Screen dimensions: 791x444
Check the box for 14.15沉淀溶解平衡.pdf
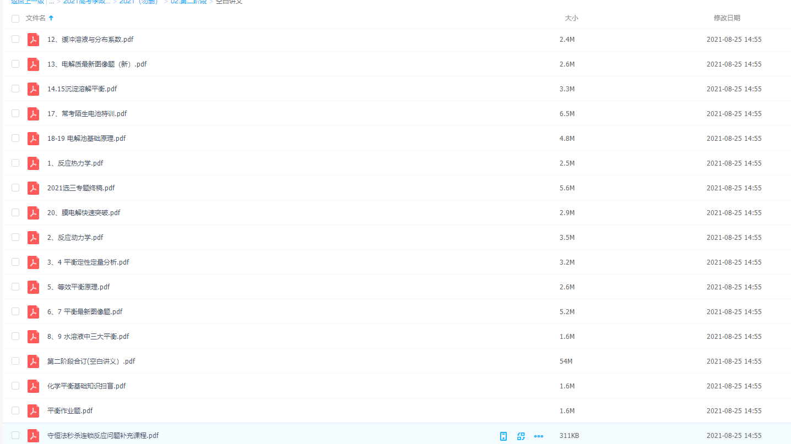[x=15, y=89]
